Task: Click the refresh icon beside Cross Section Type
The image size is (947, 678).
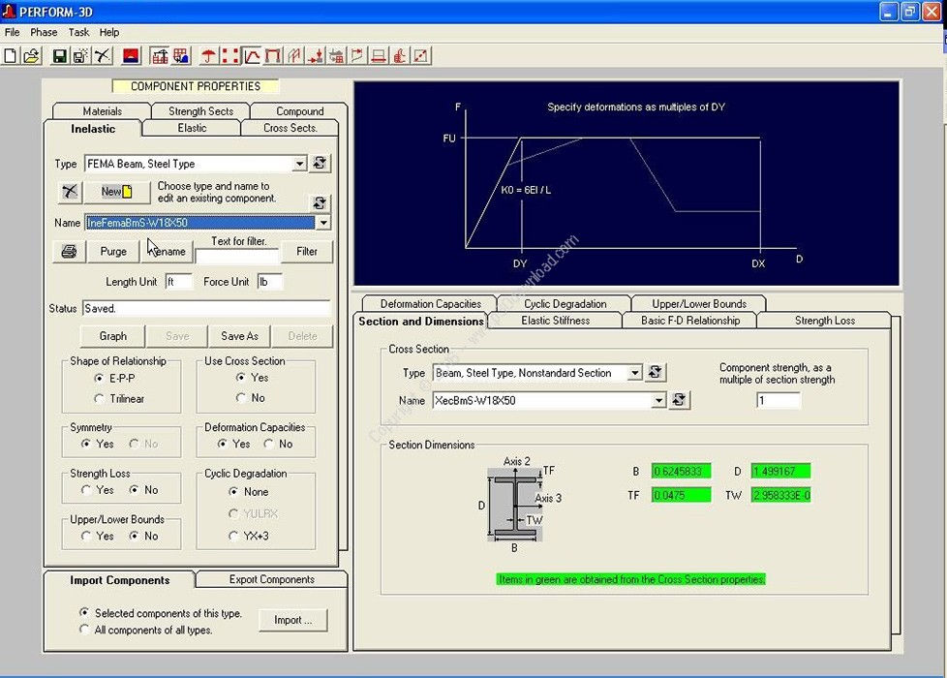Action: 656,372
